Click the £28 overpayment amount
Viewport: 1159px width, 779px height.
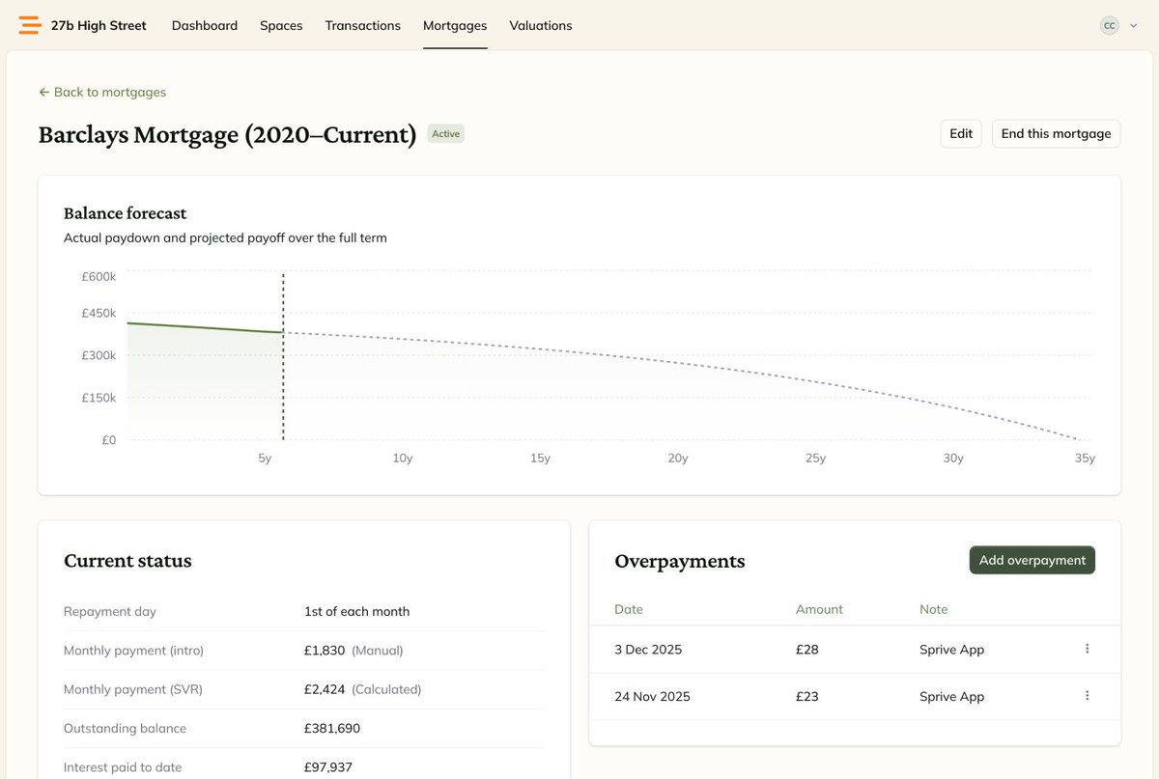807,650
